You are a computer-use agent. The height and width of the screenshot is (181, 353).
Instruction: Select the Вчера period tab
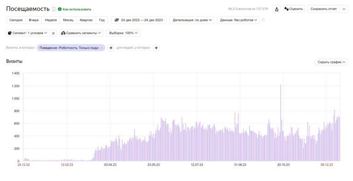(x=34, y=20)
